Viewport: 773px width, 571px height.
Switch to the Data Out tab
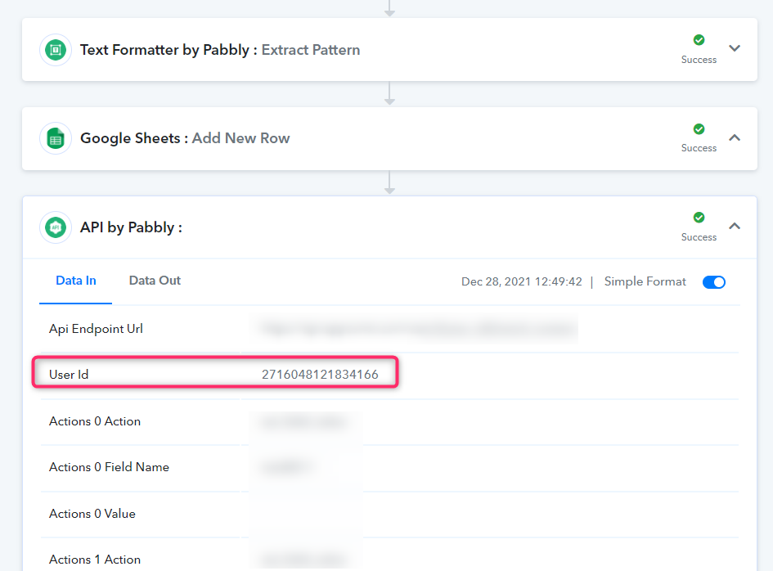155,281
